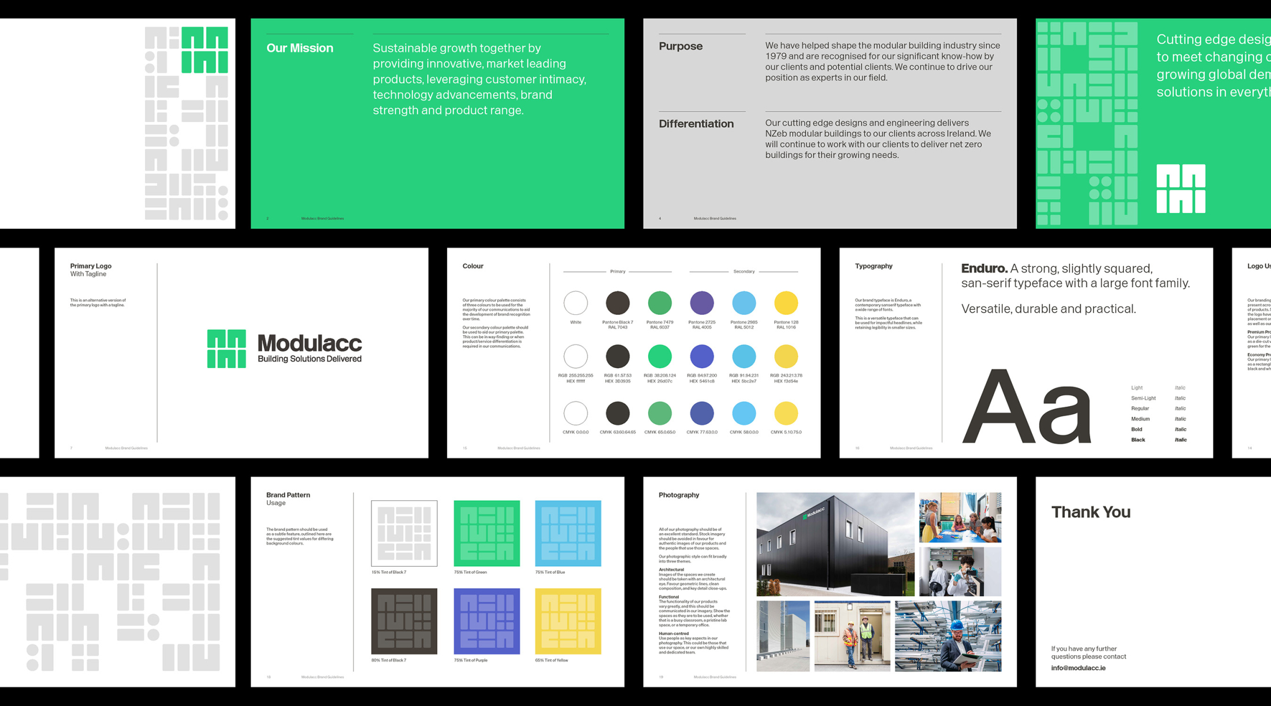Choose the CMYK 5.10.75.0 yellow swatch

pos(786,413)
